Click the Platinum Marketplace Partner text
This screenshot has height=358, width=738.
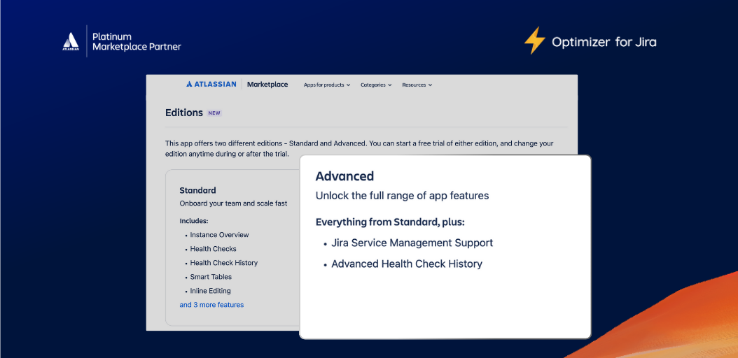coord(137,41)
